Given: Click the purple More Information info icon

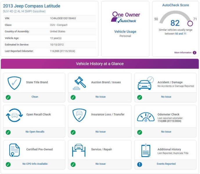Looking at the screenshot, I should 194,53.
